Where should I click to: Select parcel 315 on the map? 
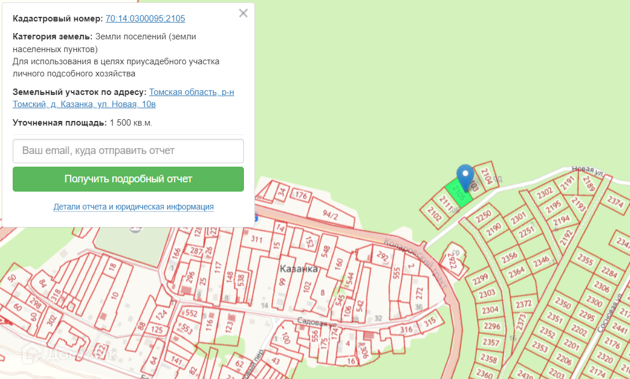pyautogui.click(x=429, y=322)
